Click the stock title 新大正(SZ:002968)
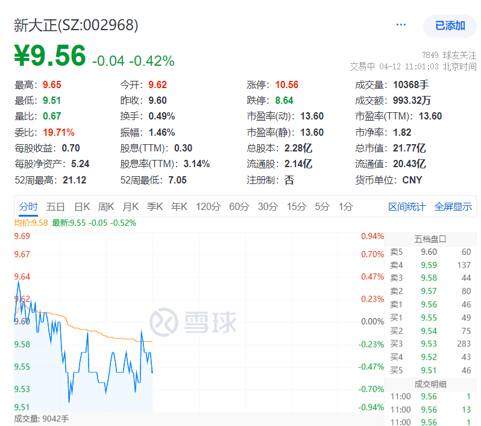Viewport: 481px width, 426px height. tap(76, 25)
